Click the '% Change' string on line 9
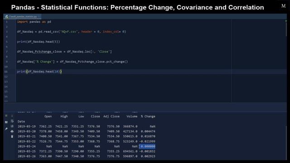 click(43, 62)
